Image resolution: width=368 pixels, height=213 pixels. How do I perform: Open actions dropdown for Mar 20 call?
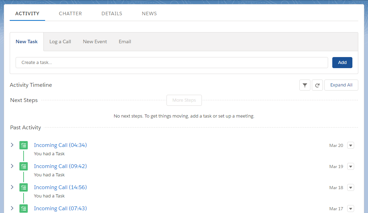(x=351, y=145)
